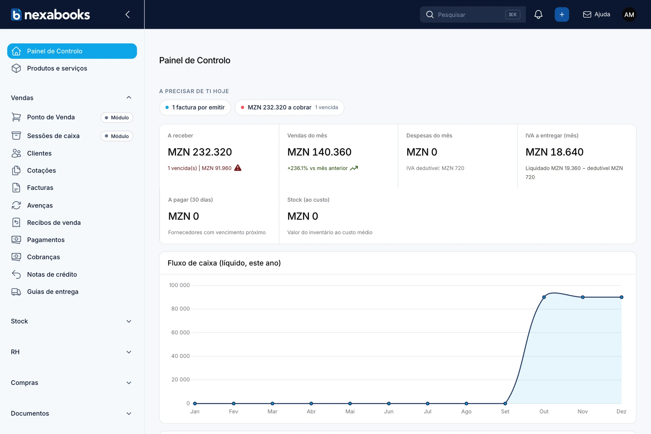Click the blue plus create button

pyautogui.click(x=562, y=15)
